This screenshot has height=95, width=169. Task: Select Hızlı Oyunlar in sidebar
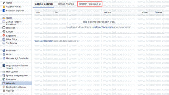click(12, 72)
